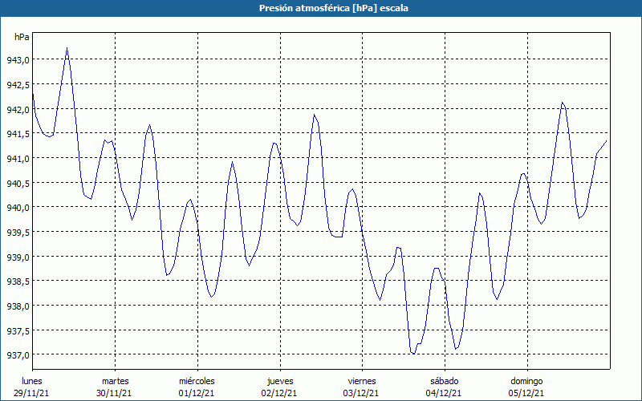The height and width of the screenshot is (401, 642).
Task: Select the 939,0 axis value
Action: 18,257
